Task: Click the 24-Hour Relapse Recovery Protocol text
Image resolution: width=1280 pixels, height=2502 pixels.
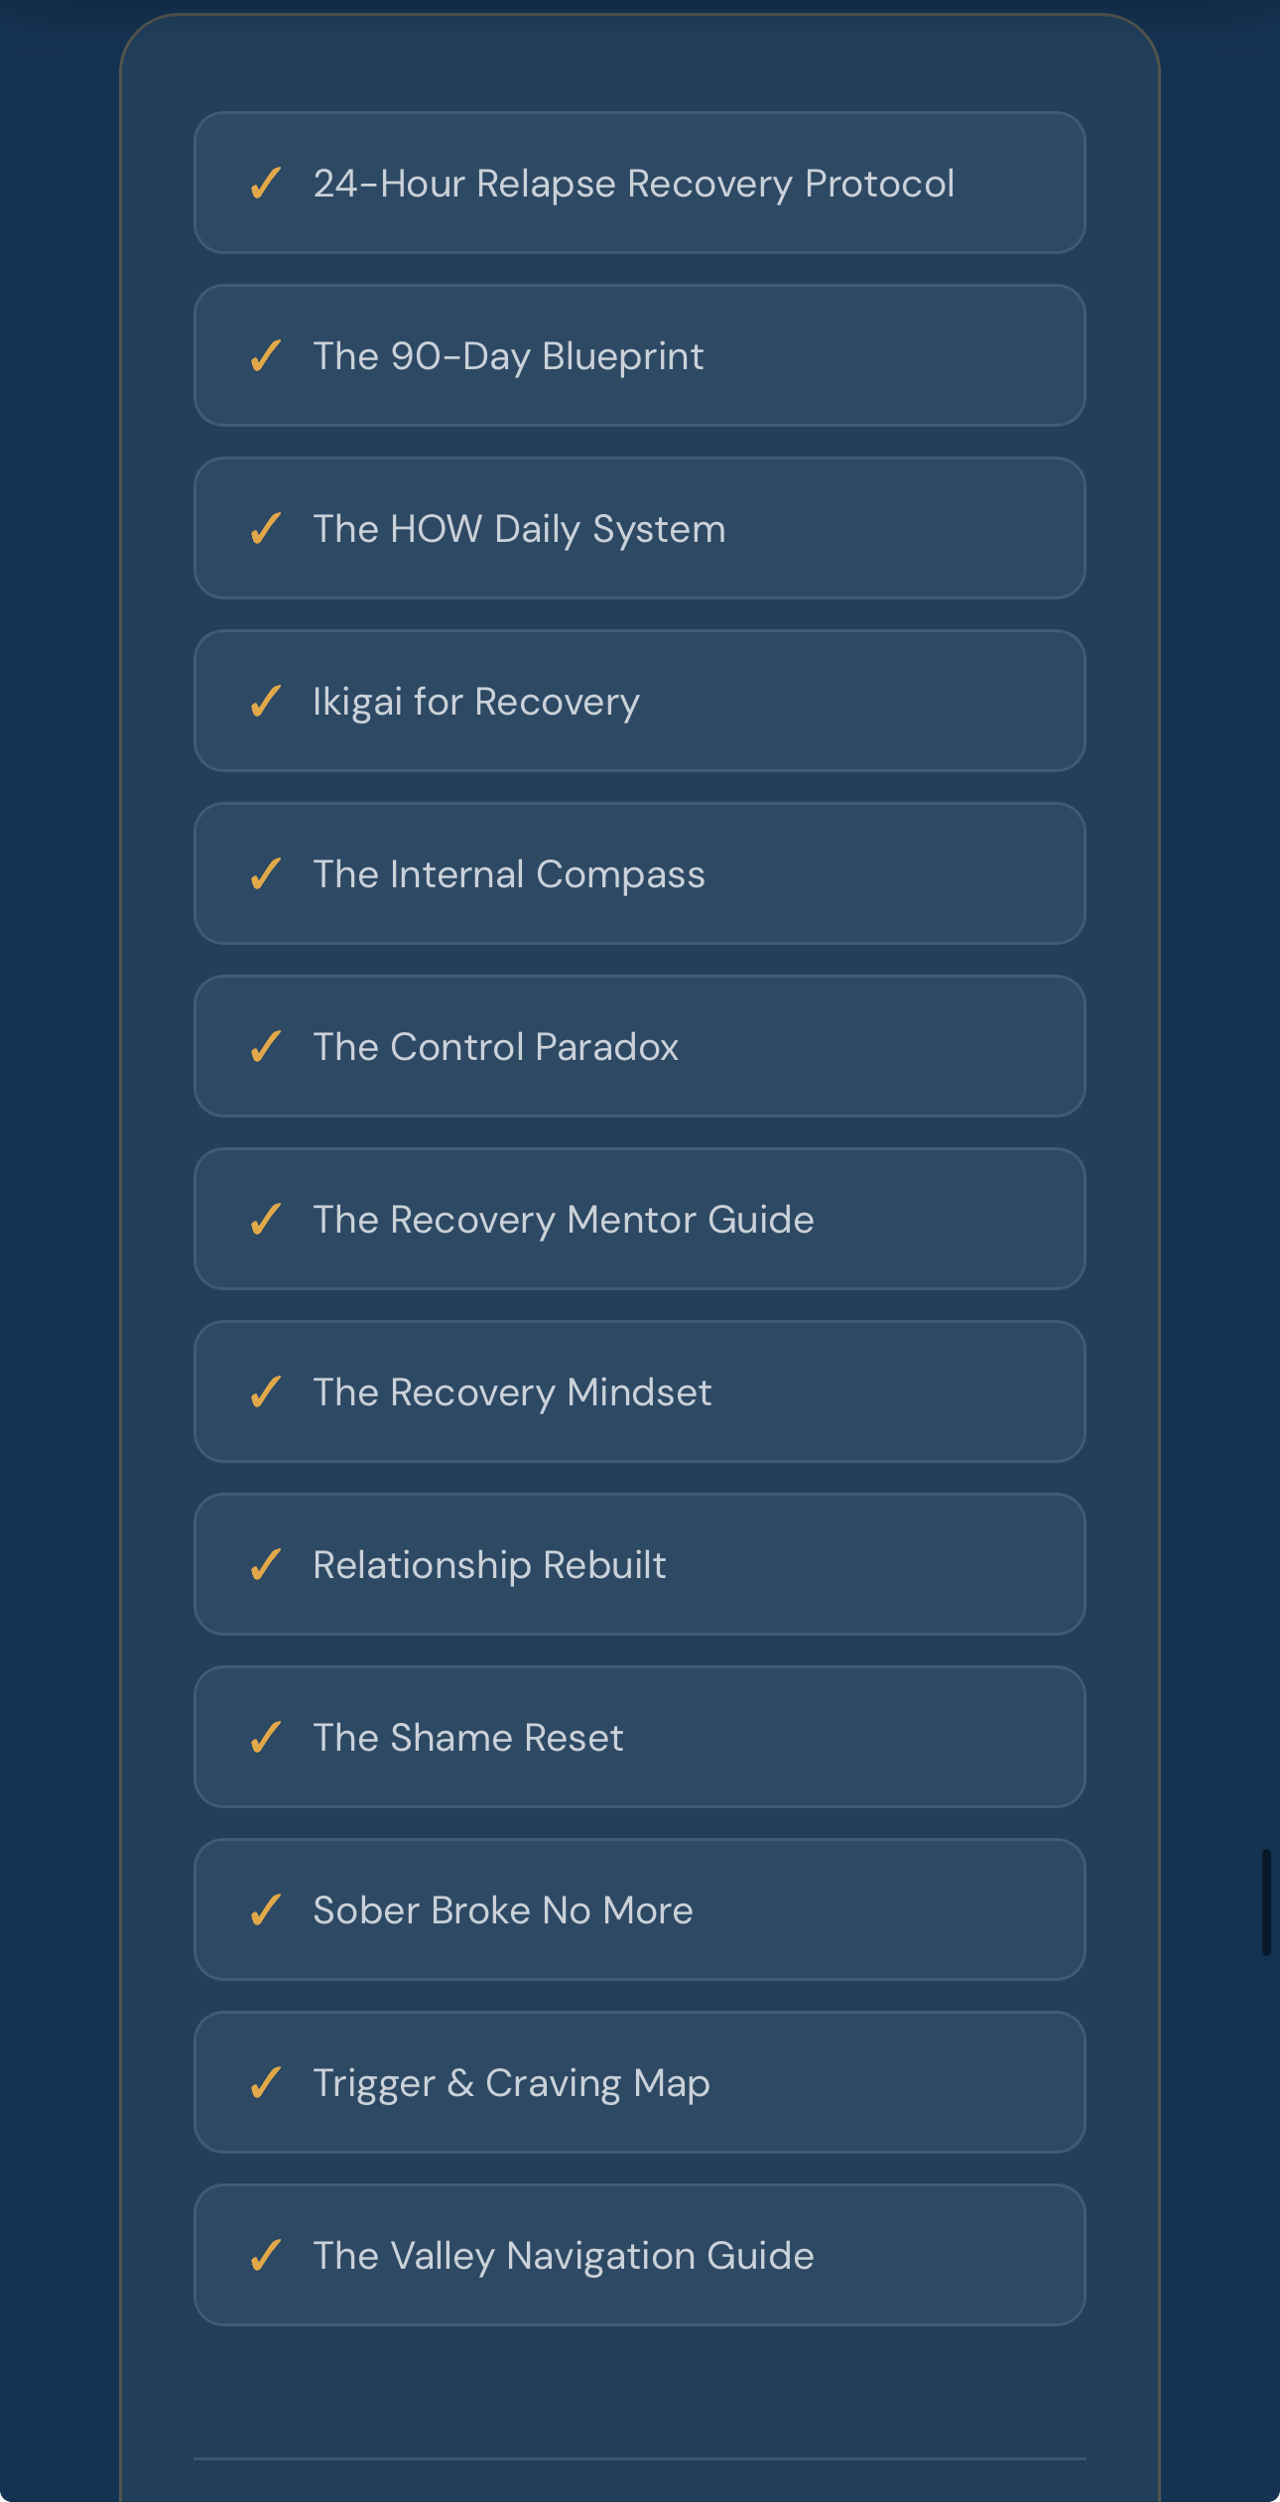Action: pos(633,184)
